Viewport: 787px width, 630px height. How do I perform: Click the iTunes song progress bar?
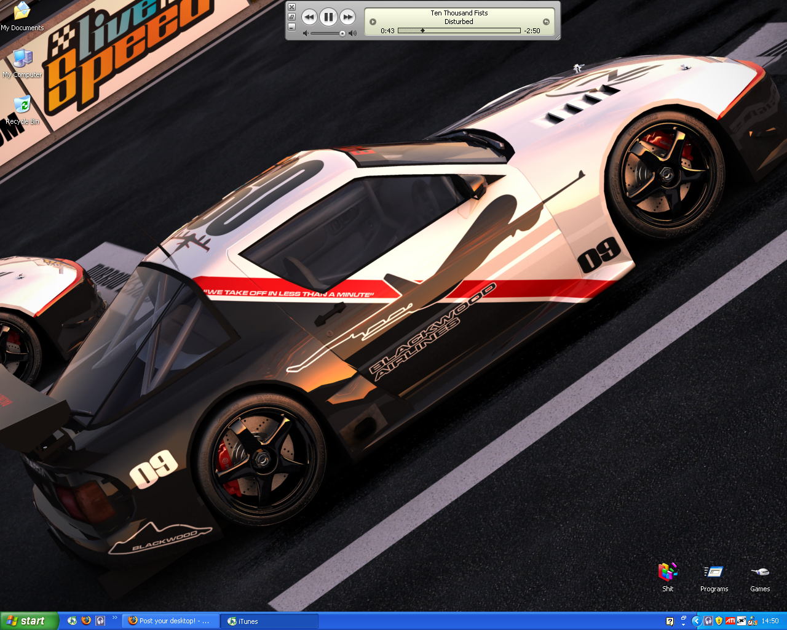click(x=459, y=31)
